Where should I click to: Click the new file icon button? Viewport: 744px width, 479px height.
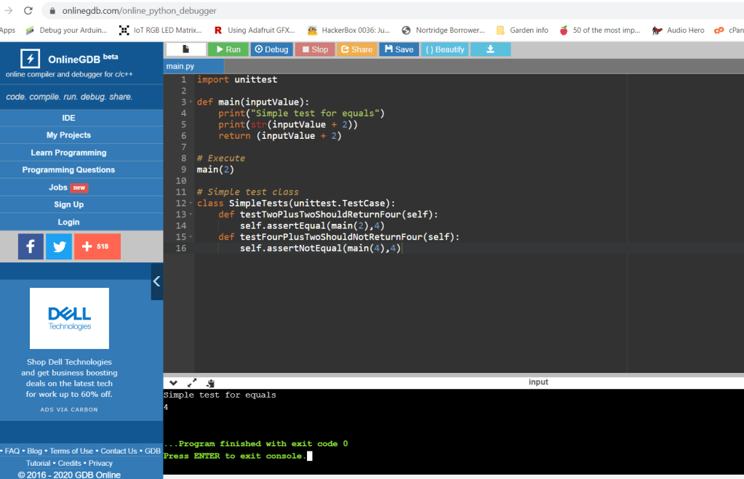[x=185, y=49]
